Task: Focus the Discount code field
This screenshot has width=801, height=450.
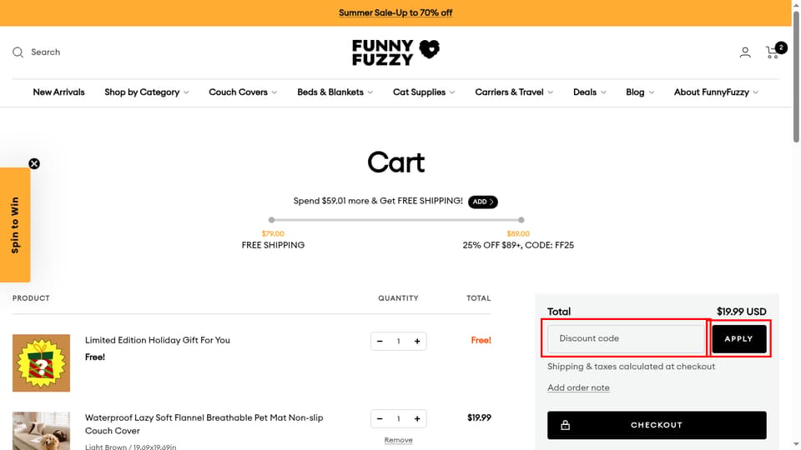Action: pyautogui.click(x=626, y=339)
